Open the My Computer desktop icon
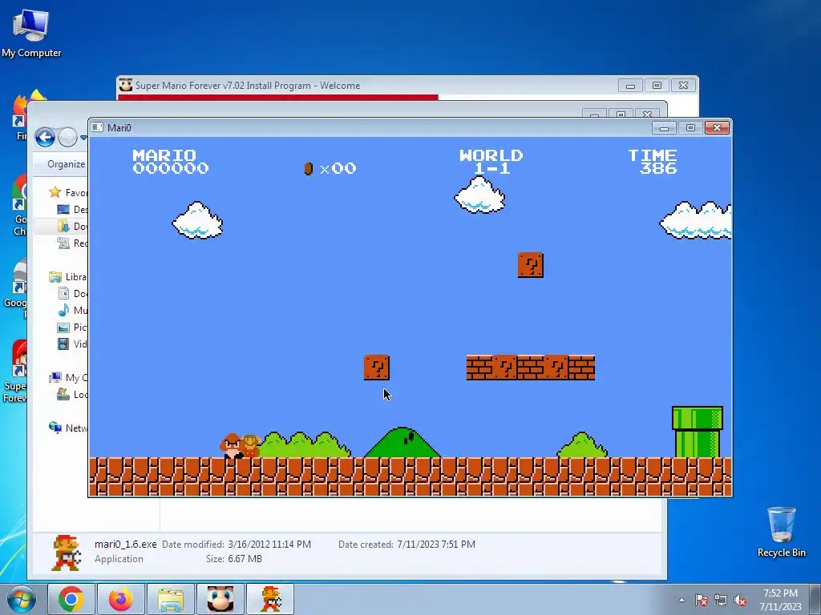 tap(31, 32)
